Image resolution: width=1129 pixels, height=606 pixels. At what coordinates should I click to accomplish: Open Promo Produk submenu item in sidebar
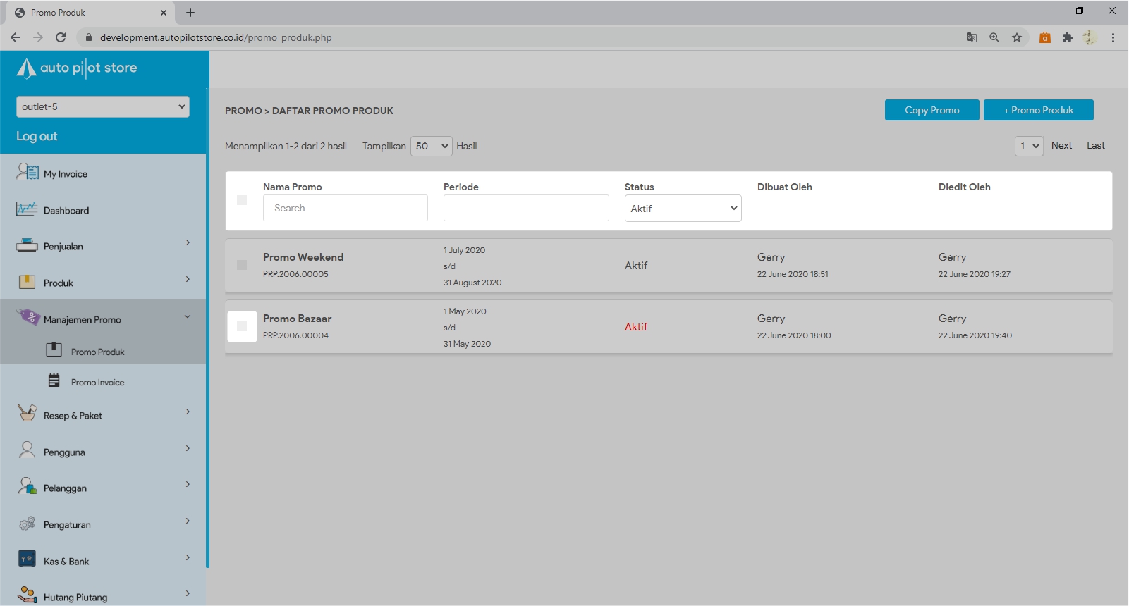[97, 352]
